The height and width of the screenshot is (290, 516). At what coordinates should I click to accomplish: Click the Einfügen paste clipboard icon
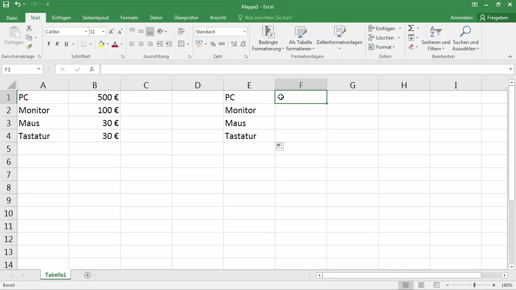14,32
